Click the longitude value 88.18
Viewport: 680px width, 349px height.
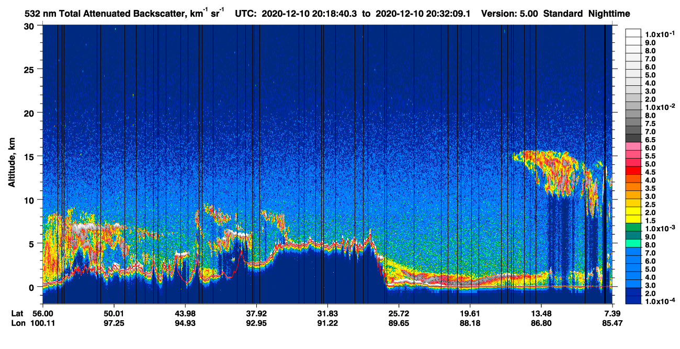pos(470,323)
